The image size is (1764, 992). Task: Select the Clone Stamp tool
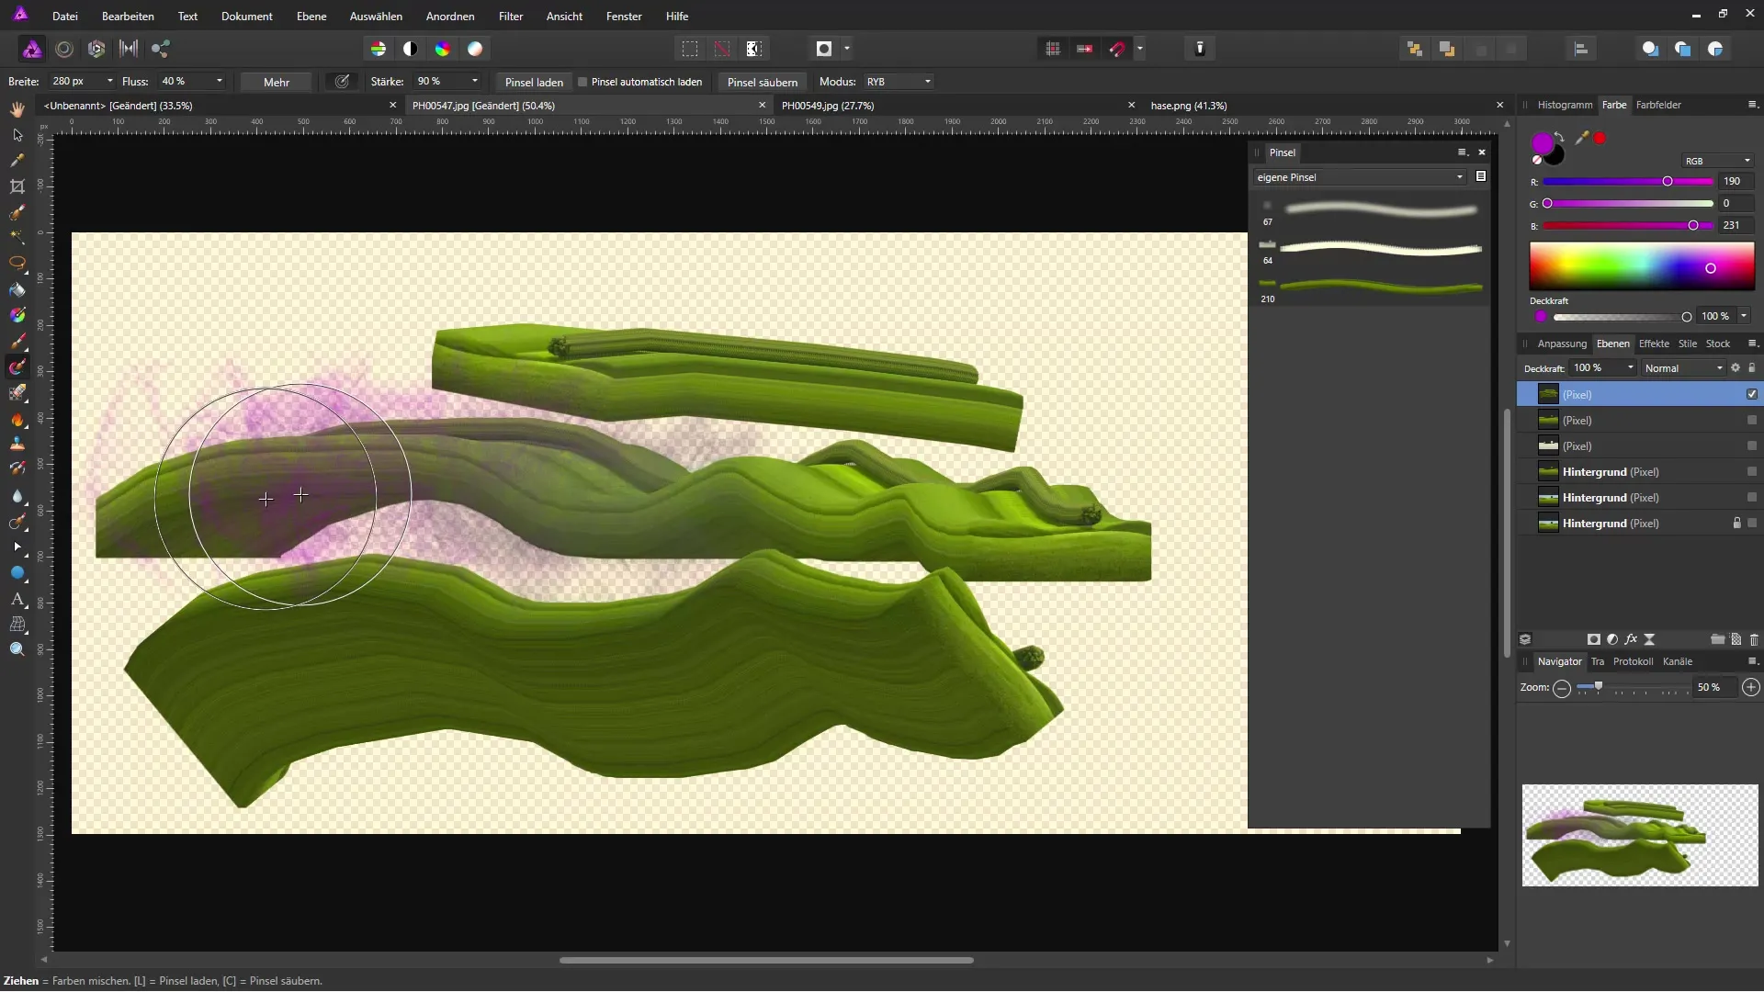coord(17,444)
